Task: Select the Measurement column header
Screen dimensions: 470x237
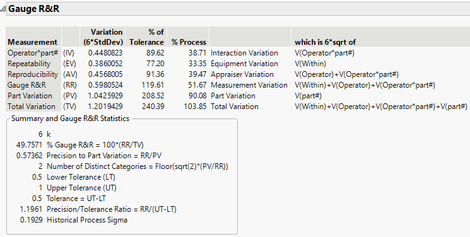Action: click(x=32, y=42)
